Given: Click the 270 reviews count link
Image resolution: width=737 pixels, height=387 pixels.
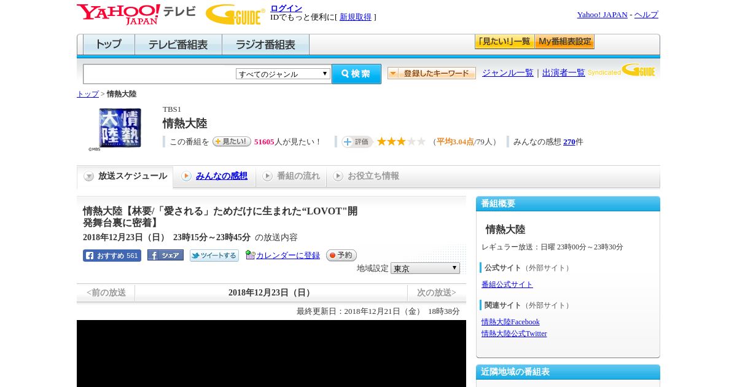Looking at the screenshot, I should (x=569, y=142).
